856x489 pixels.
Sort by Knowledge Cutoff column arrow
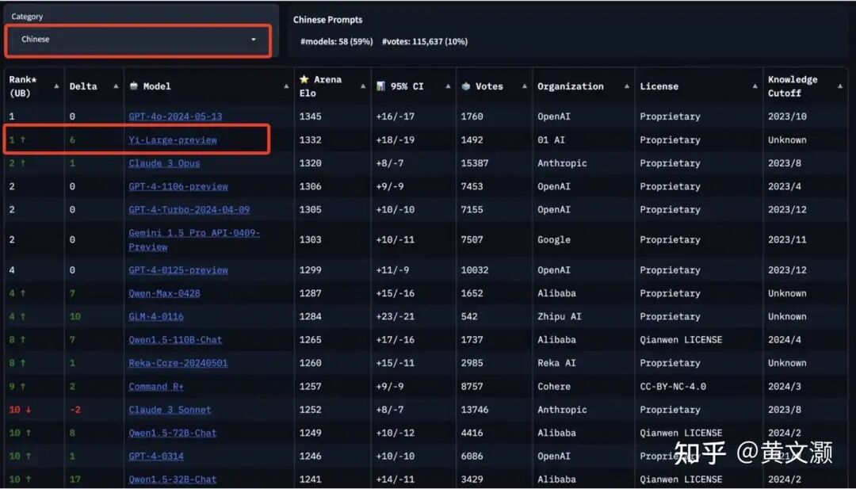[x=839, y=86]
